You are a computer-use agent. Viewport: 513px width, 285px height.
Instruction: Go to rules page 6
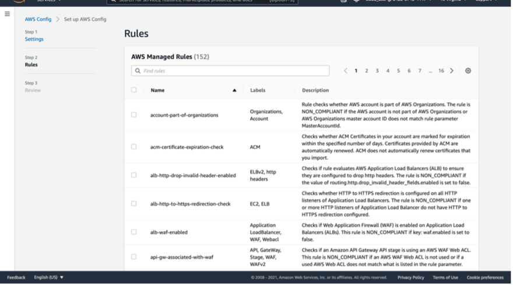click(x=409, y=71)
